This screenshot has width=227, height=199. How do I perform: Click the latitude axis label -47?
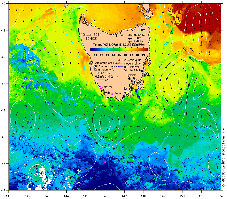3,190
